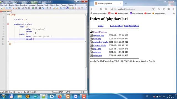Open the Run menu
The image size is (177, 99).
58,5
